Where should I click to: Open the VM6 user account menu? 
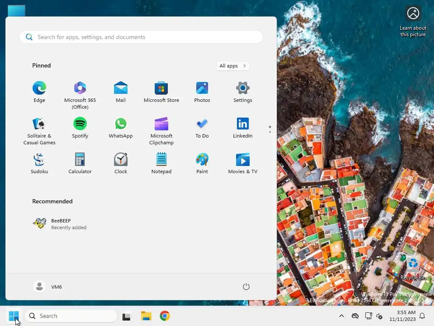(47, 287)
